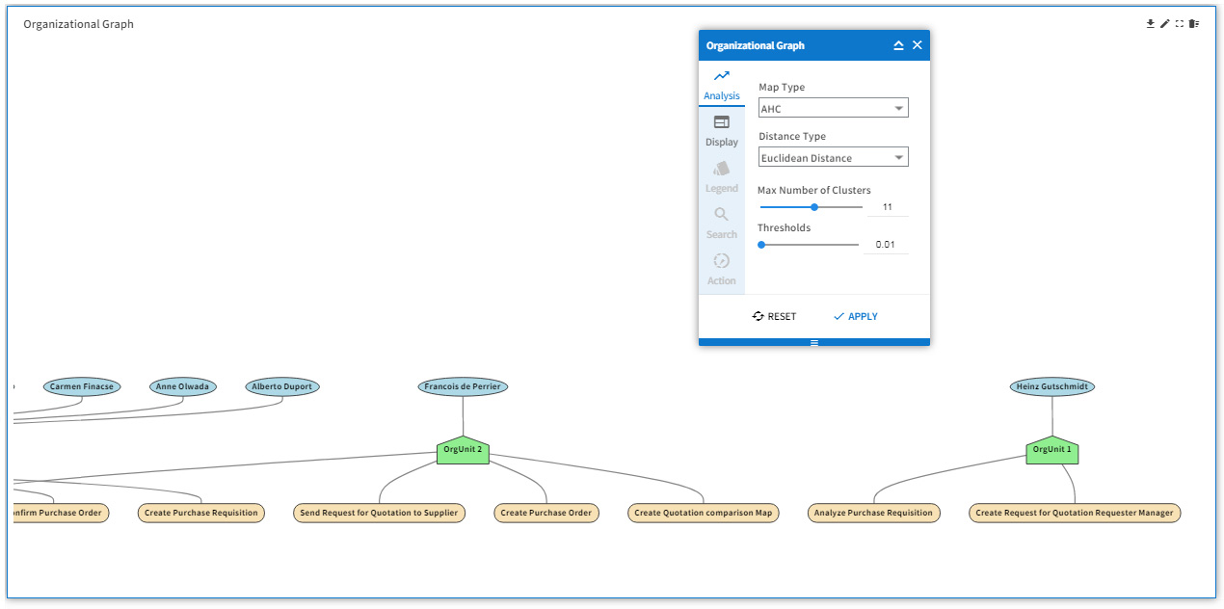Click Send Request for Quotation to Supplier
The image size is (1224, 609).
point(379,513)
